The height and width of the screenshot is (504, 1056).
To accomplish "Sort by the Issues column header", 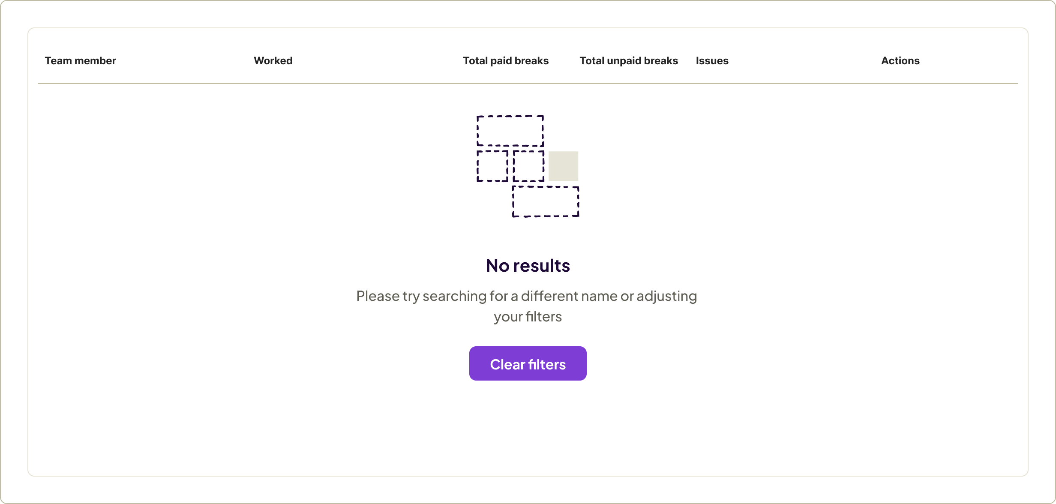I will click(x=712, y=60).
